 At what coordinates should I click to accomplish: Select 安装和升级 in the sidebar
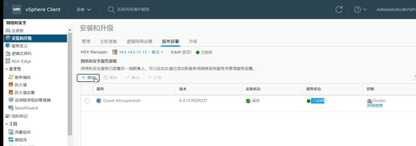pos(22,38)
